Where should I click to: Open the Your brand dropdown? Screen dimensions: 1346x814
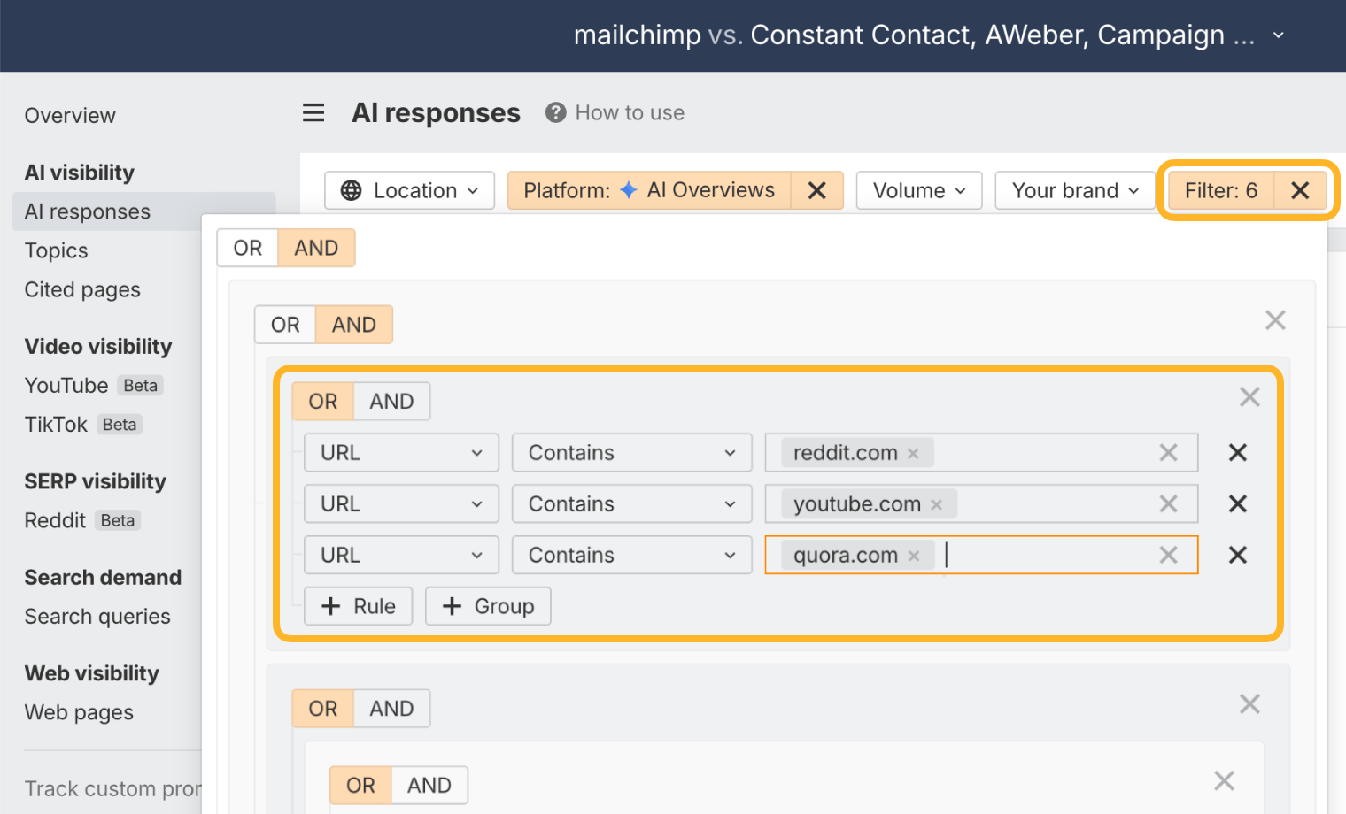coord(1075,190)
